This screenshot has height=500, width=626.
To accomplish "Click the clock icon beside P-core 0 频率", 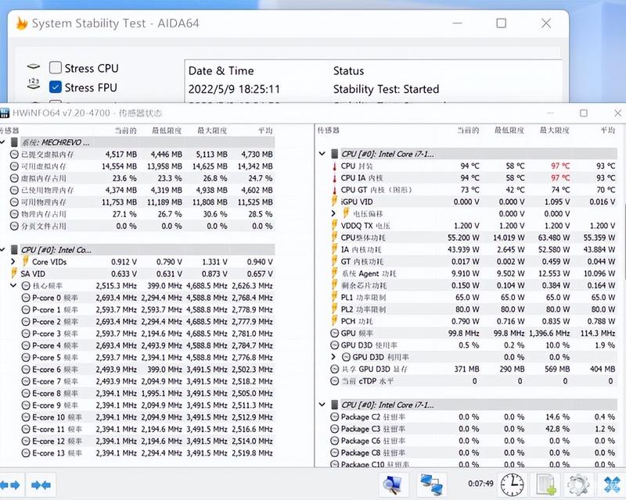I will 26,298.
